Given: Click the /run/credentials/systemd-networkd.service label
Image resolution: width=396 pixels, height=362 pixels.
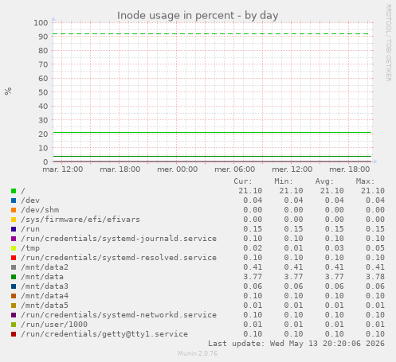Looking at the screenshot, I should click(119, 315).
